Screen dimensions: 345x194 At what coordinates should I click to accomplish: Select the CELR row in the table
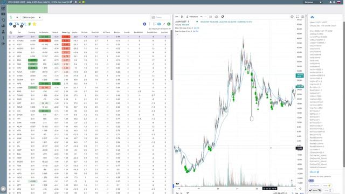(x=89, y=107)
